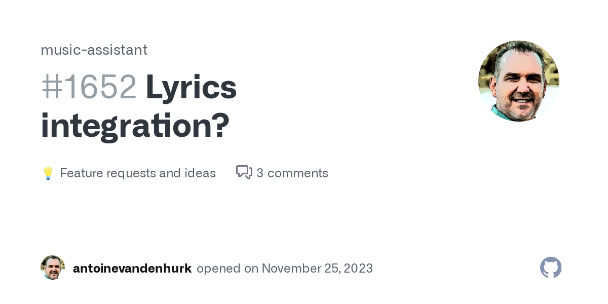Click the GitHub Octocat logo

(551, 268)
